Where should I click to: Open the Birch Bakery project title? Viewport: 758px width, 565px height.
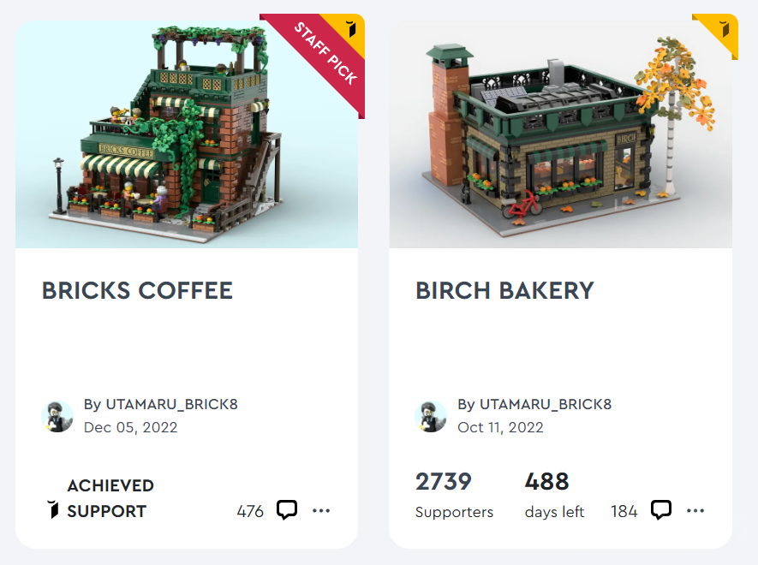(504, 290)
